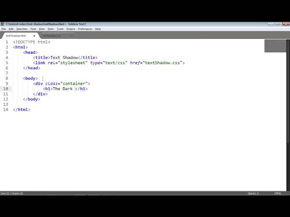Open the Preferences menu
The height and width of the screenshot is (217, 290).
(x=85, y=29)
